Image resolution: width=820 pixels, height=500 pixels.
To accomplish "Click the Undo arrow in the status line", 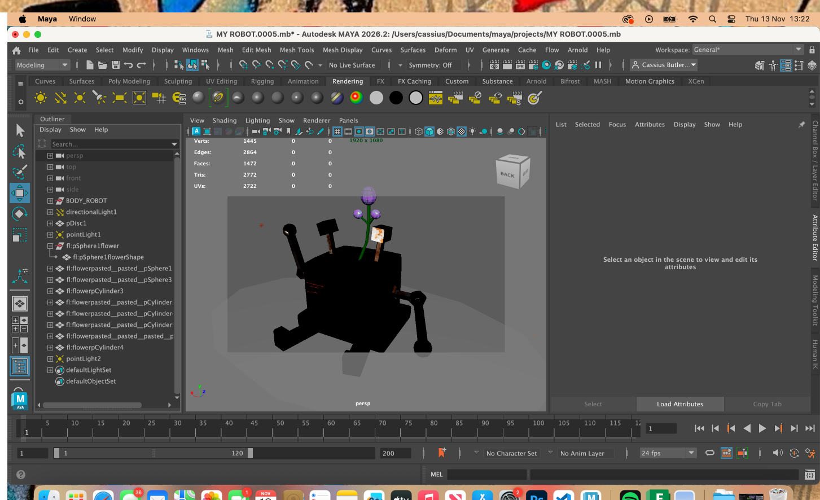I will coord(128,65).
